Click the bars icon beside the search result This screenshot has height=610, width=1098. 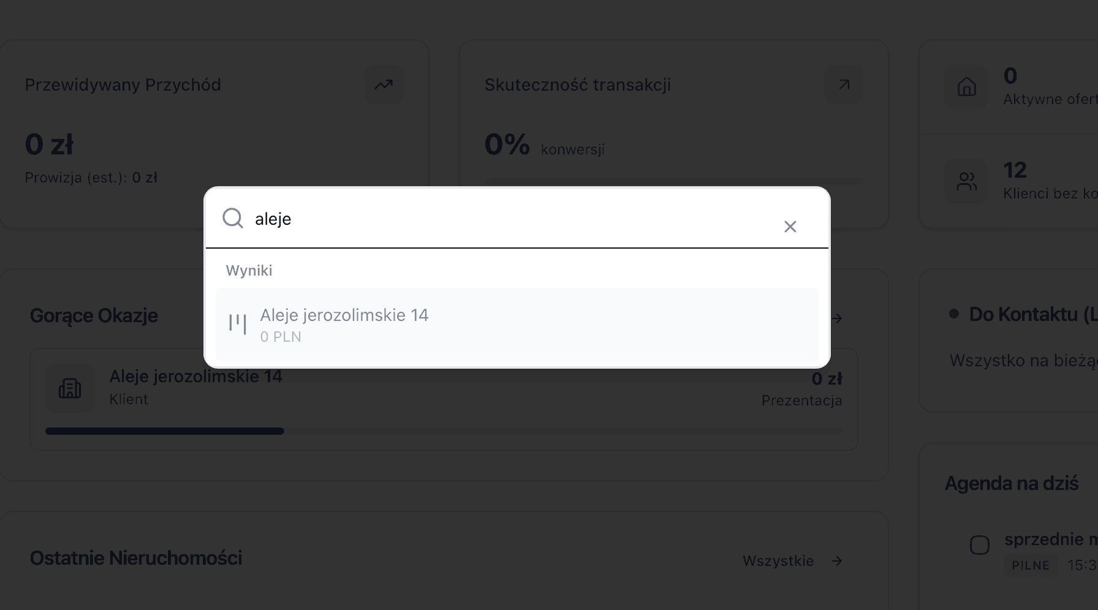(x=238, y=323)
